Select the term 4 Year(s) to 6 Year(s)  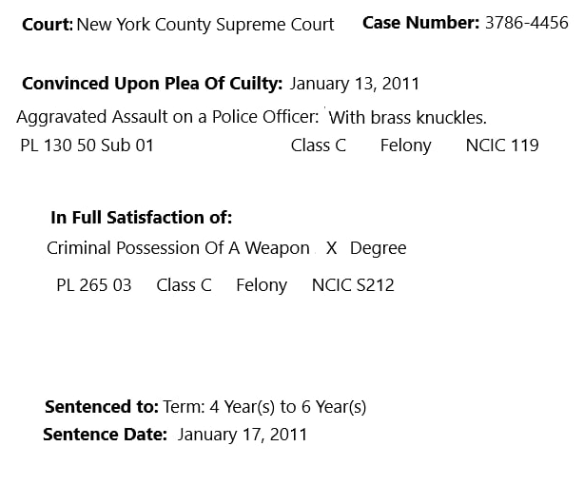click(264, 407)
